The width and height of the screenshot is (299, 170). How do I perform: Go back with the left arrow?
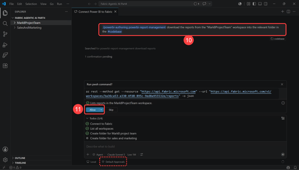[89, 4]
